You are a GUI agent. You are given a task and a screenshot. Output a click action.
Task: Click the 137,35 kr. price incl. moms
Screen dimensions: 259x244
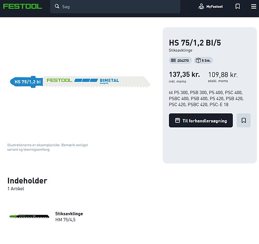click(x=184, y=74)
